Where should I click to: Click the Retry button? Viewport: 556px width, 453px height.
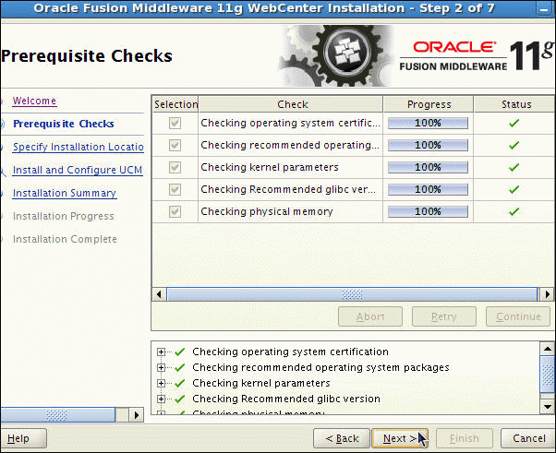[443, 316]
